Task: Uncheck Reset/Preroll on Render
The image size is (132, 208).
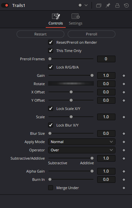Action: [51, 42]
